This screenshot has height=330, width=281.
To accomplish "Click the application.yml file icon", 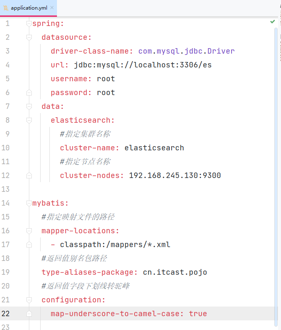I will tap(6, 8).
